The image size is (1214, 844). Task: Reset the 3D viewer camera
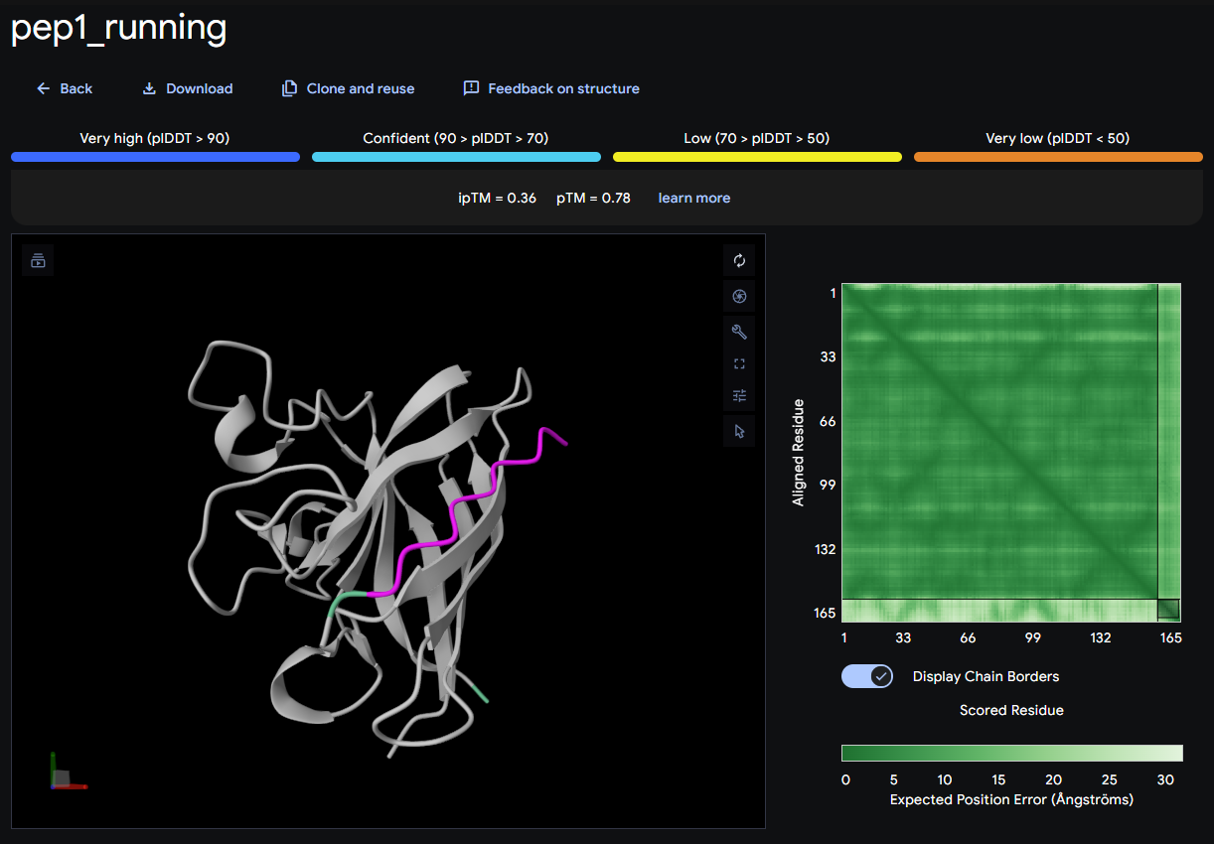[x=739, y=260]
